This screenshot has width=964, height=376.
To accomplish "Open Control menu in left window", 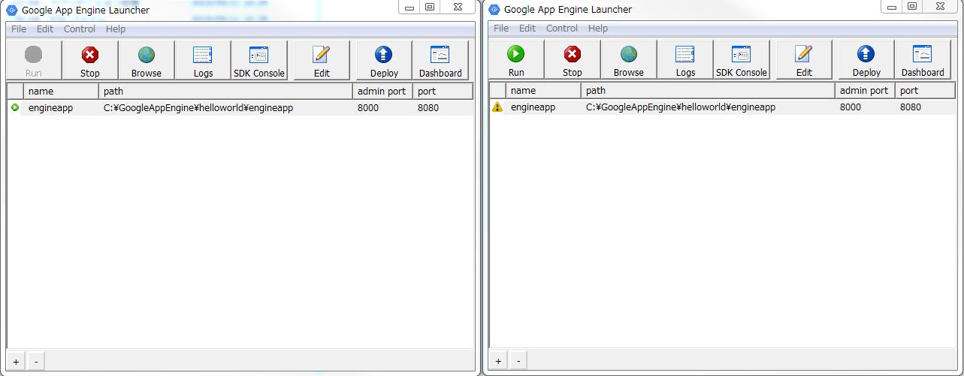I will click(x=80, y=29).
